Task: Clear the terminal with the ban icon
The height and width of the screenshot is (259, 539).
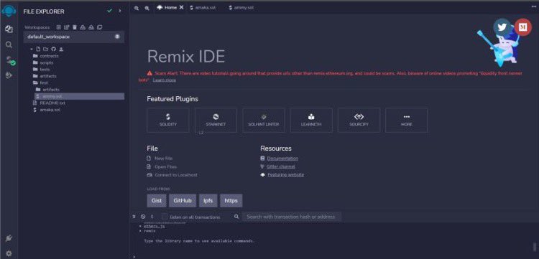Action: click(143, 217)
